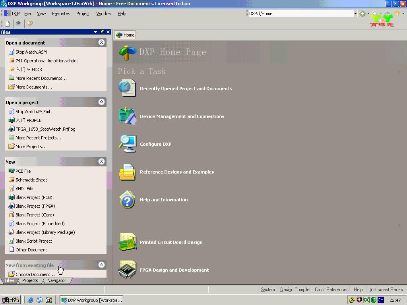
Task: Open FPGA_165B_StopWatch.PrjFpg project
Action: [45, 129]
